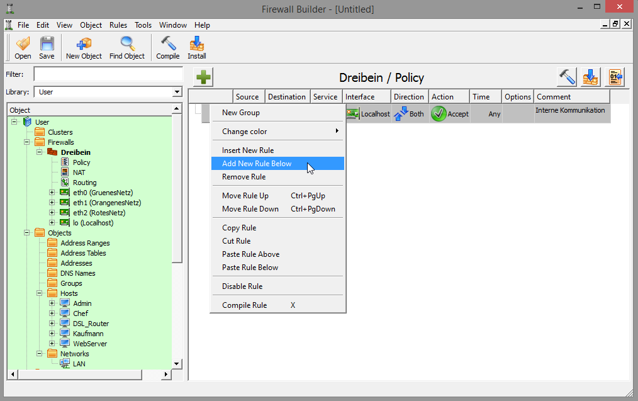
Task: Open the Library dropdown
Action: (x=177, y=92)
